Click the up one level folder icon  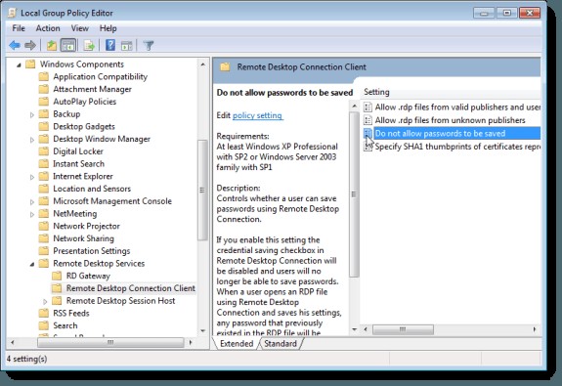click(52, 46)
